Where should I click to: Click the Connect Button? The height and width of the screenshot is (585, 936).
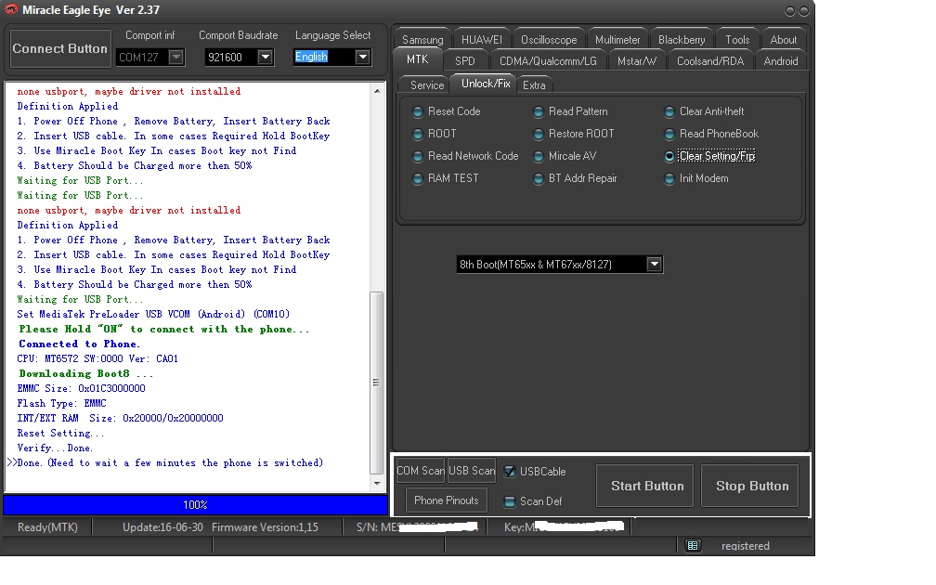click(60, 48)
